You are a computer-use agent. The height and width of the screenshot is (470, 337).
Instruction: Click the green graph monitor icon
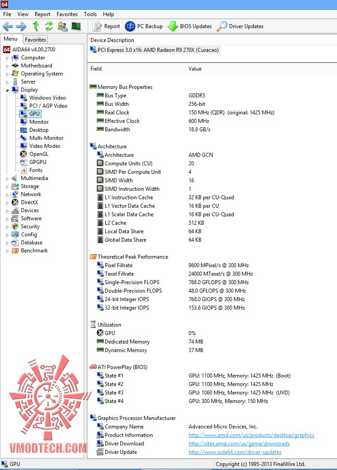(x=76, y=26)
